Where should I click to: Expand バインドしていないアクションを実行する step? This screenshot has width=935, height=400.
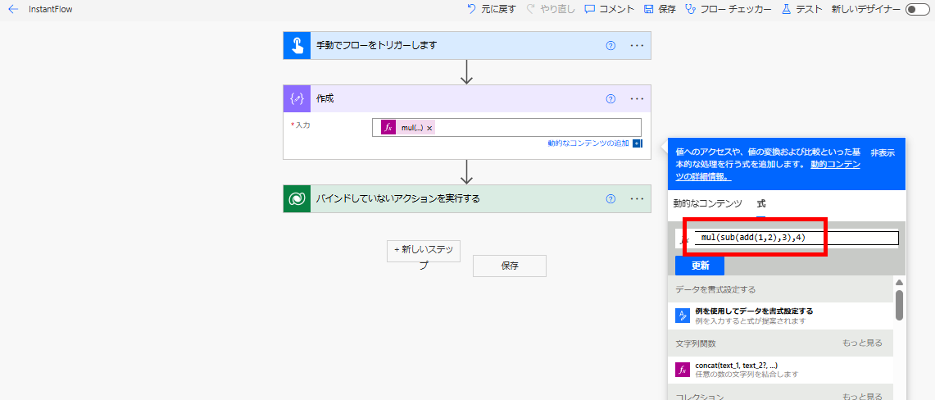point(467,198)
